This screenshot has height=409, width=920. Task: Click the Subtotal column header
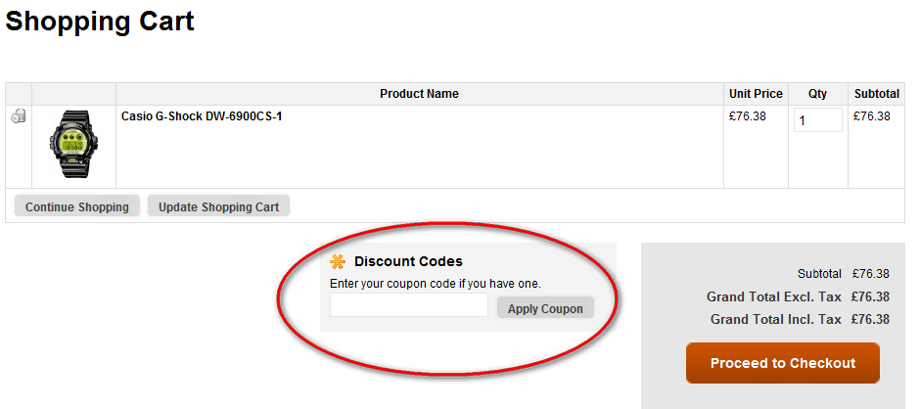coord(876,94)
